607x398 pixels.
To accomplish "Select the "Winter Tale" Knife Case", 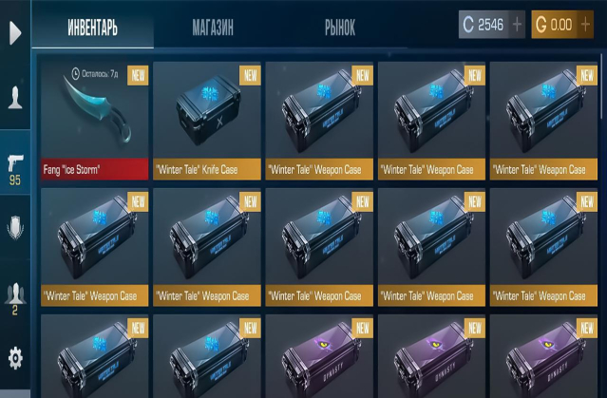I will click(207, 121).
